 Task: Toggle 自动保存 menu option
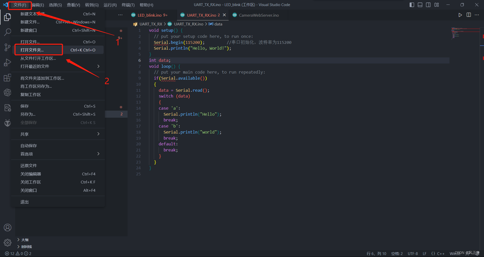(x=58, y=146)
